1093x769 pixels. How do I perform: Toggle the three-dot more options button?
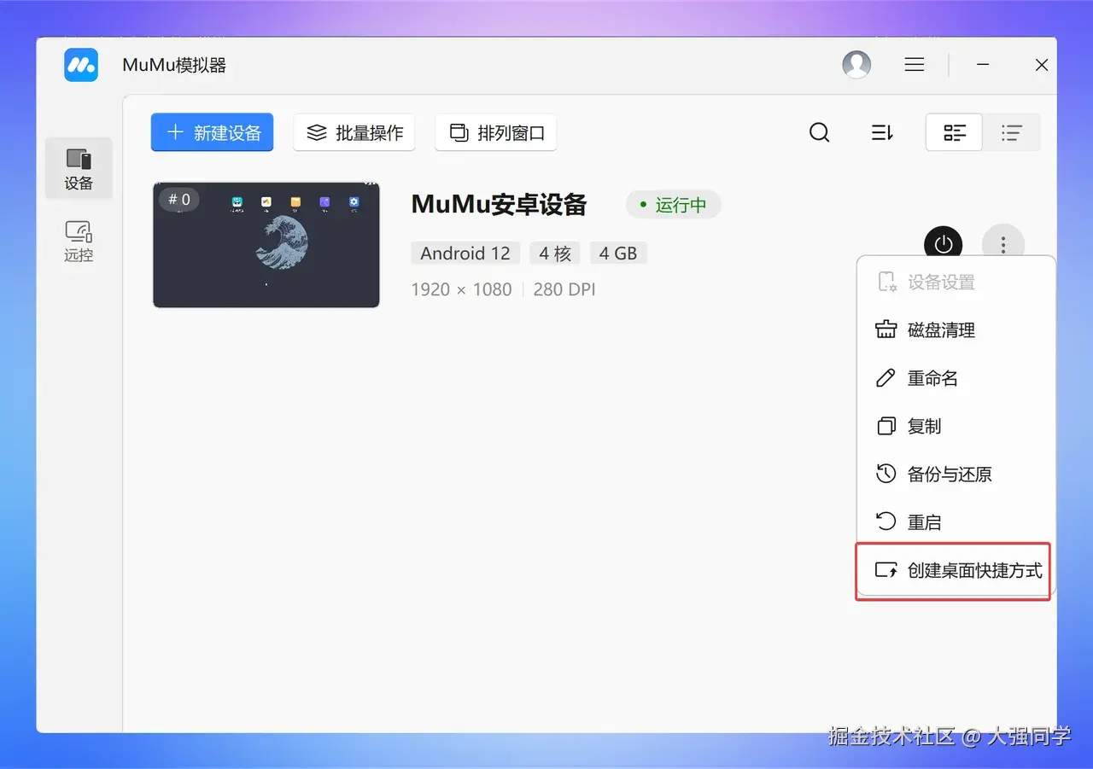[x=1003, y=245]
